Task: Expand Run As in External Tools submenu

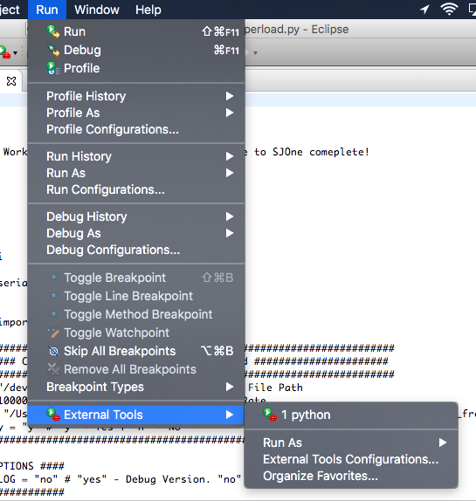Action: tap(351, 443)
